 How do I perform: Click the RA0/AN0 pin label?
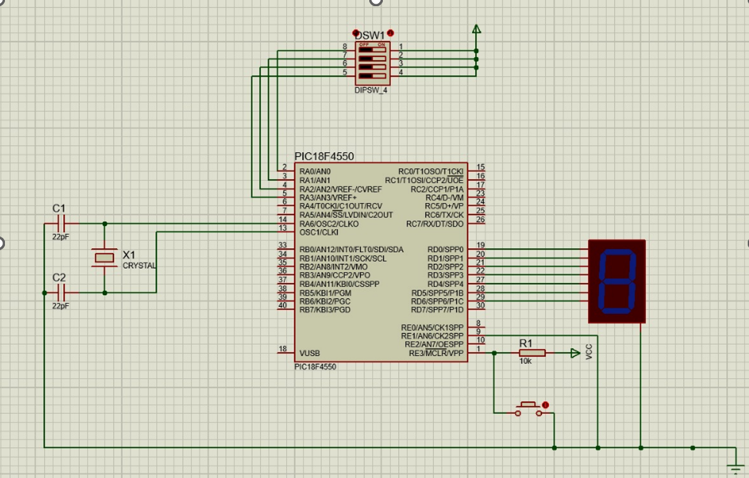[x=315, y=172]
